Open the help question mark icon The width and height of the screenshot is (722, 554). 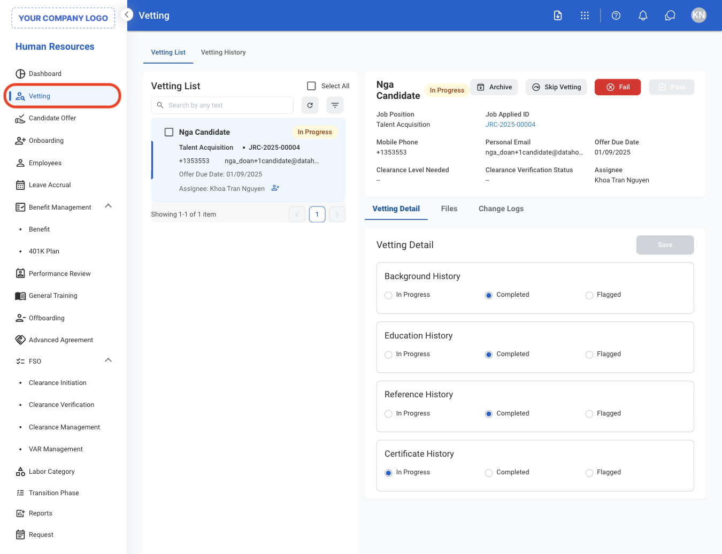point(616,16)
